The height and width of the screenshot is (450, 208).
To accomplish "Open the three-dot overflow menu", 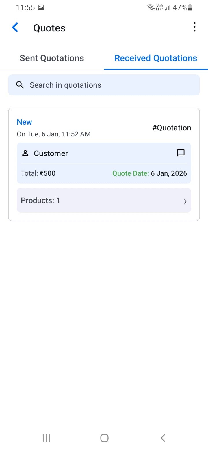I will pyautogui.click(x=194, y=27).
